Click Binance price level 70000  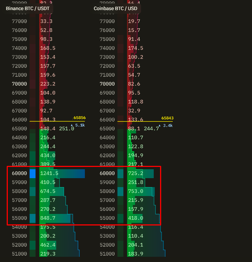[x=19, y=84]
